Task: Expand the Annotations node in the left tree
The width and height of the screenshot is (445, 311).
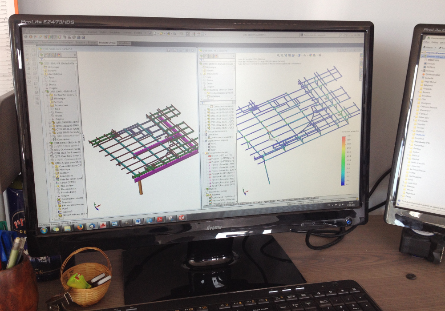Action: 42,74
